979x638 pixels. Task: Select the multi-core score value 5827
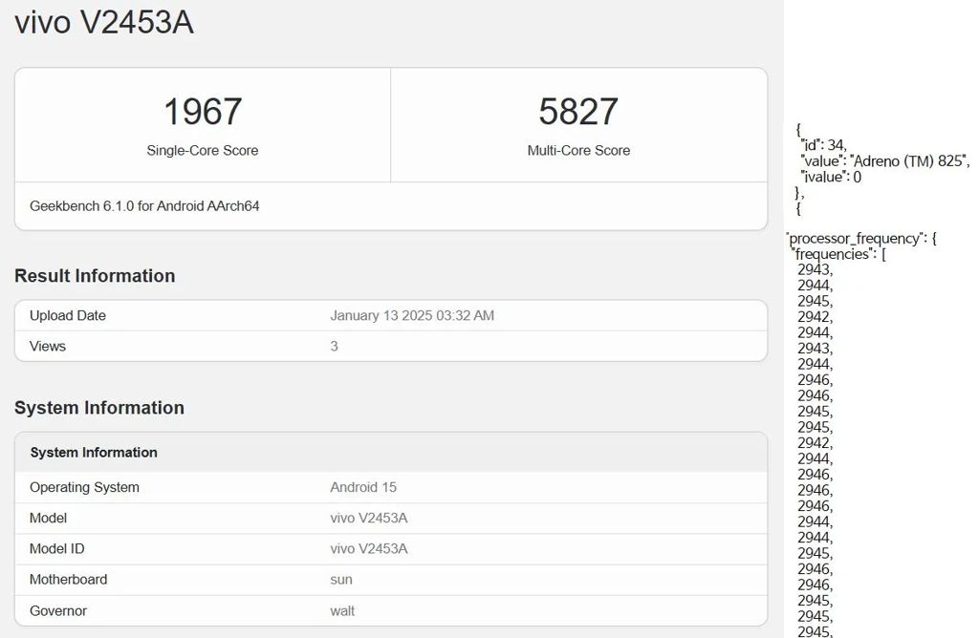578,112
